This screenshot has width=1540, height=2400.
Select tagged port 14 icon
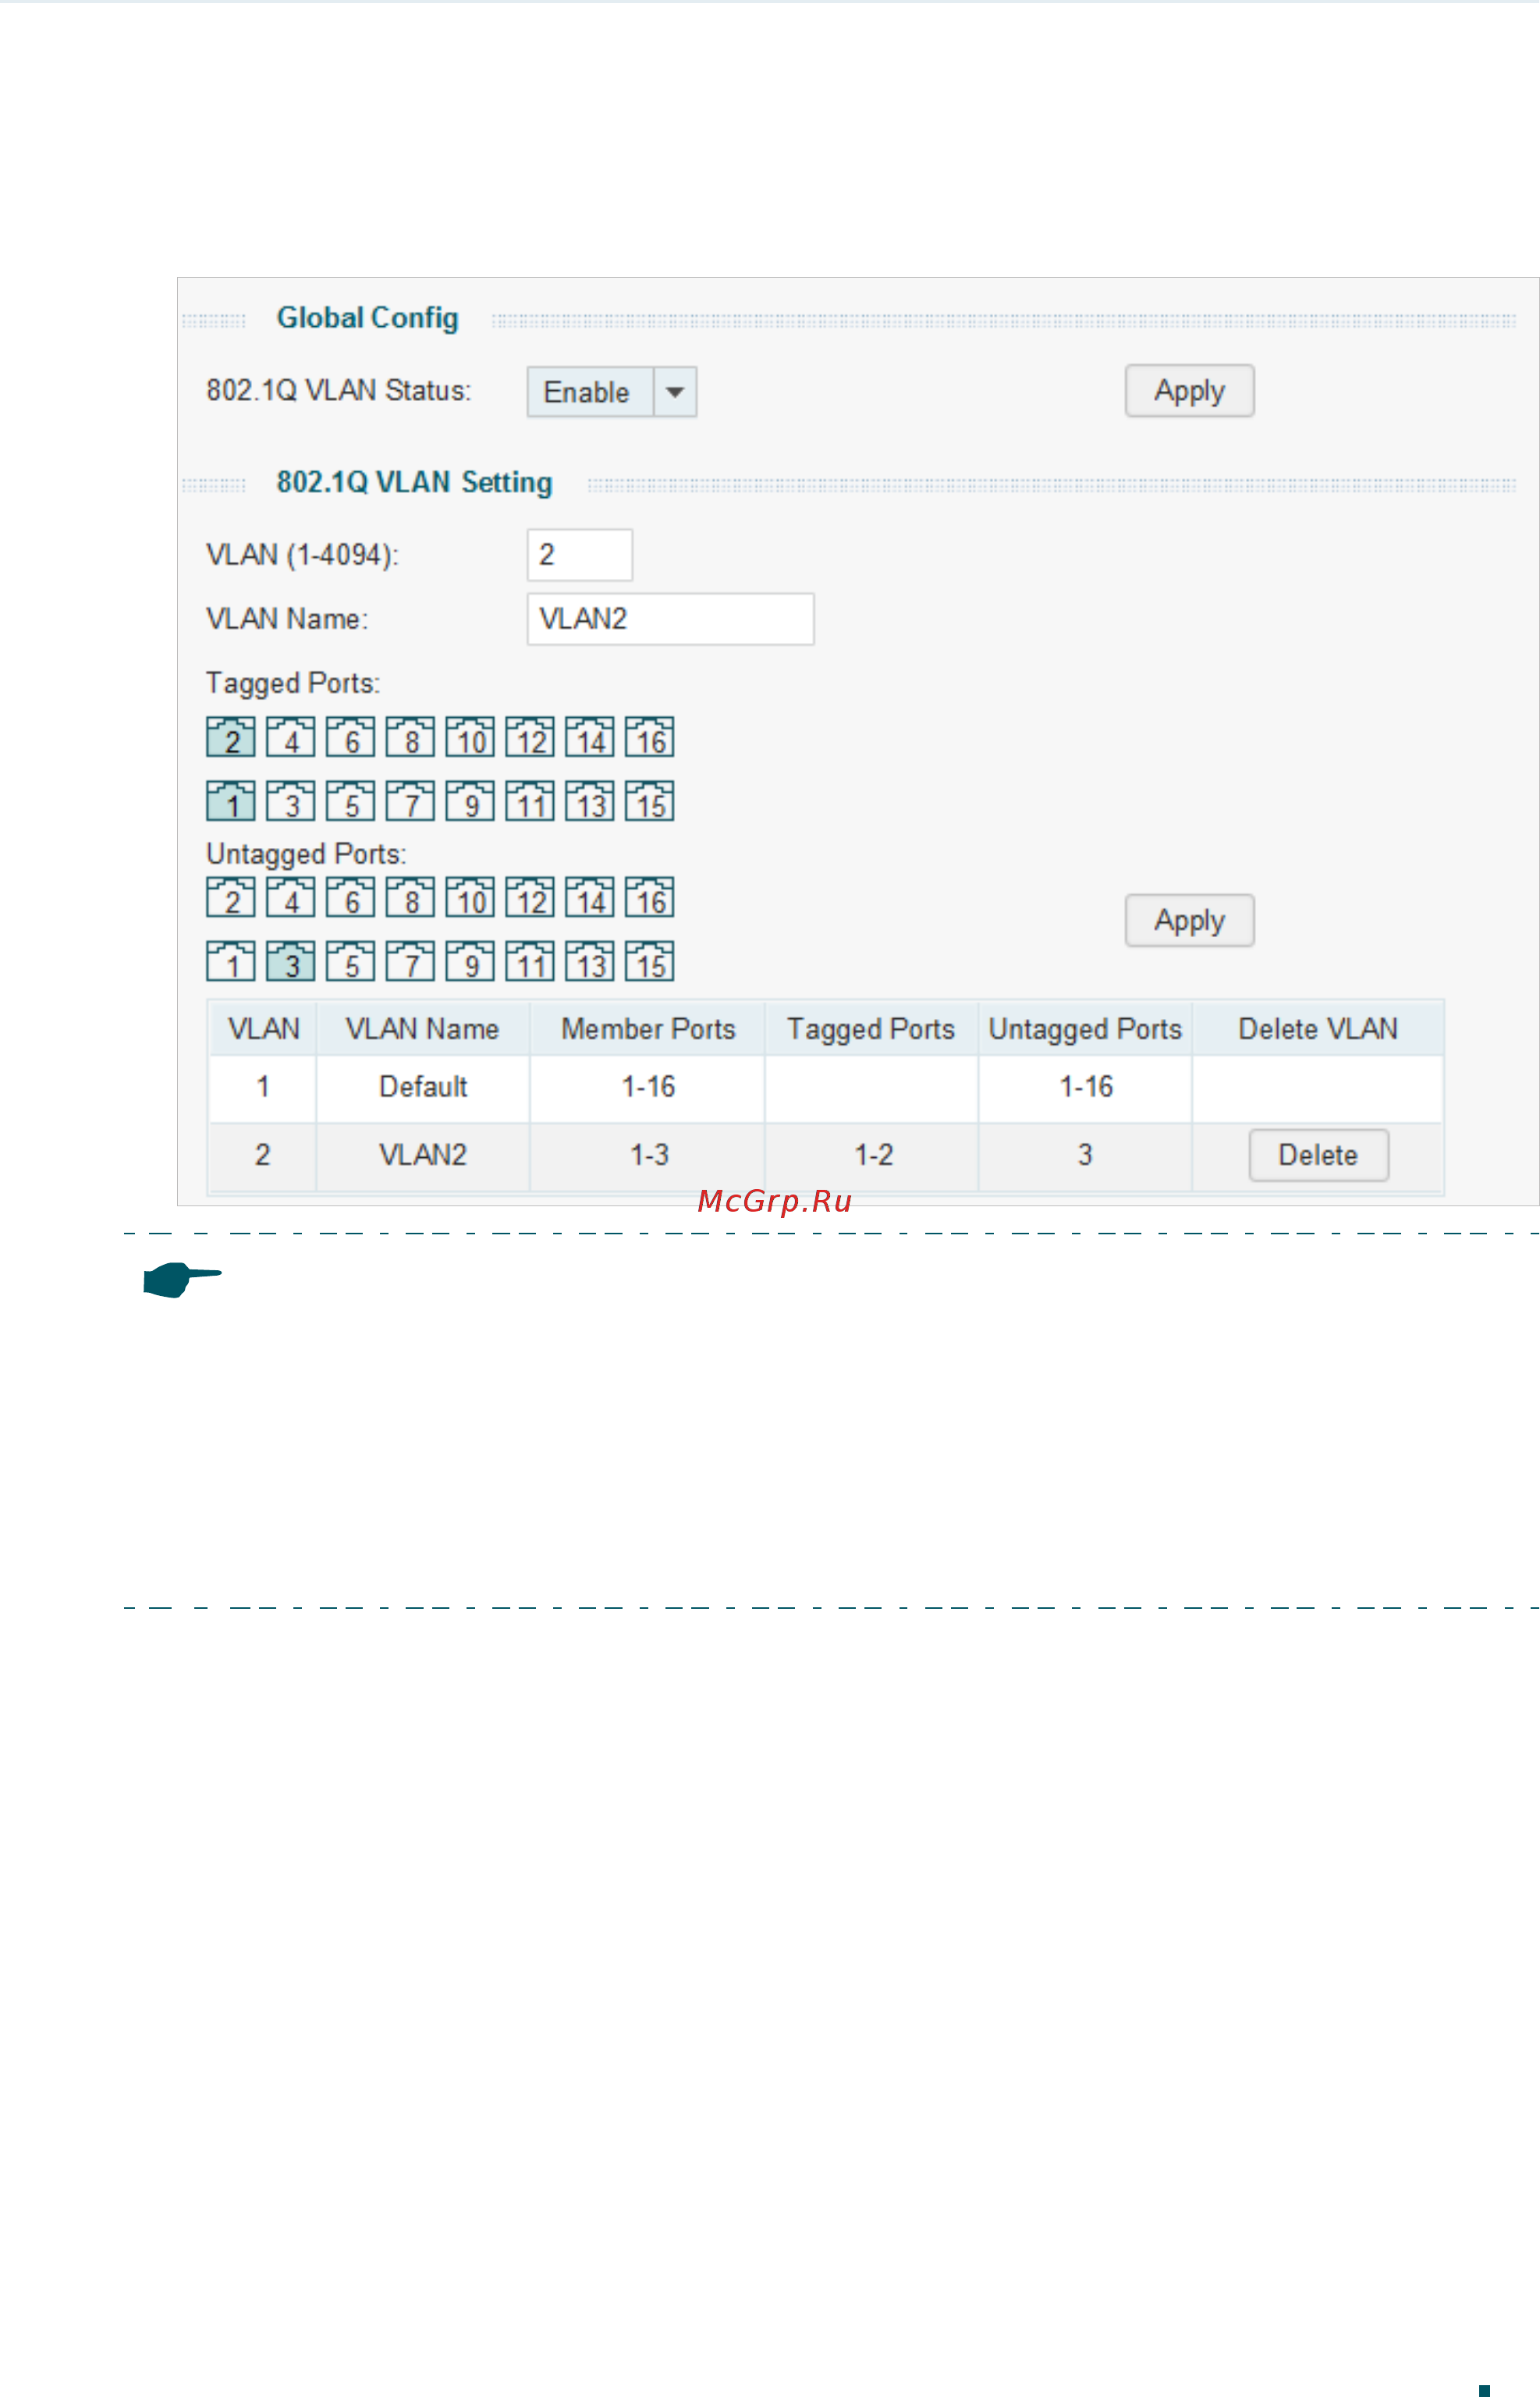point(590,737)
